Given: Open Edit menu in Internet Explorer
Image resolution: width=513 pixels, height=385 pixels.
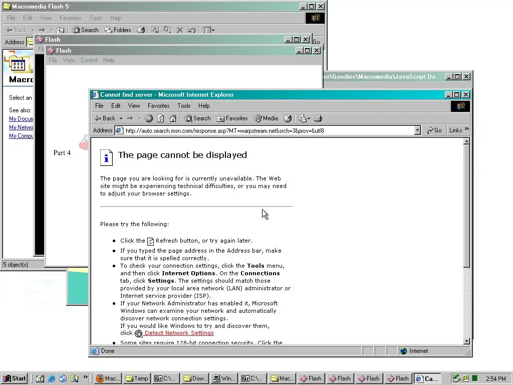Looking at the screenshot, I should 116,106.
